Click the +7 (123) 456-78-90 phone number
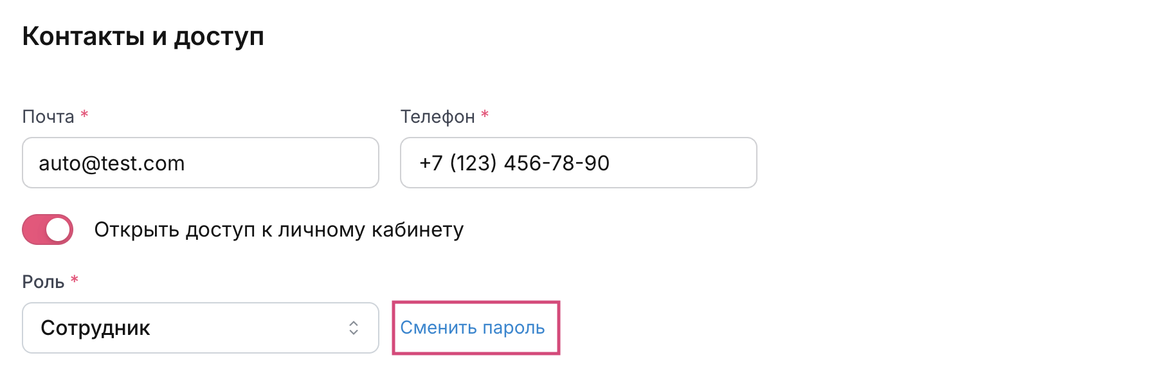This screenshot has height=378, width=1160. 514,163
